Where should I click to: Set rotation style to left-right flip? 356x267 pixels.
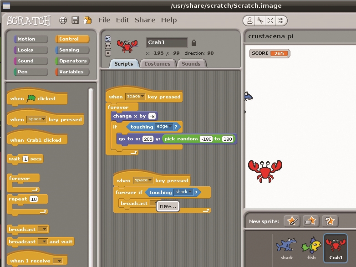tap(108, 46)
